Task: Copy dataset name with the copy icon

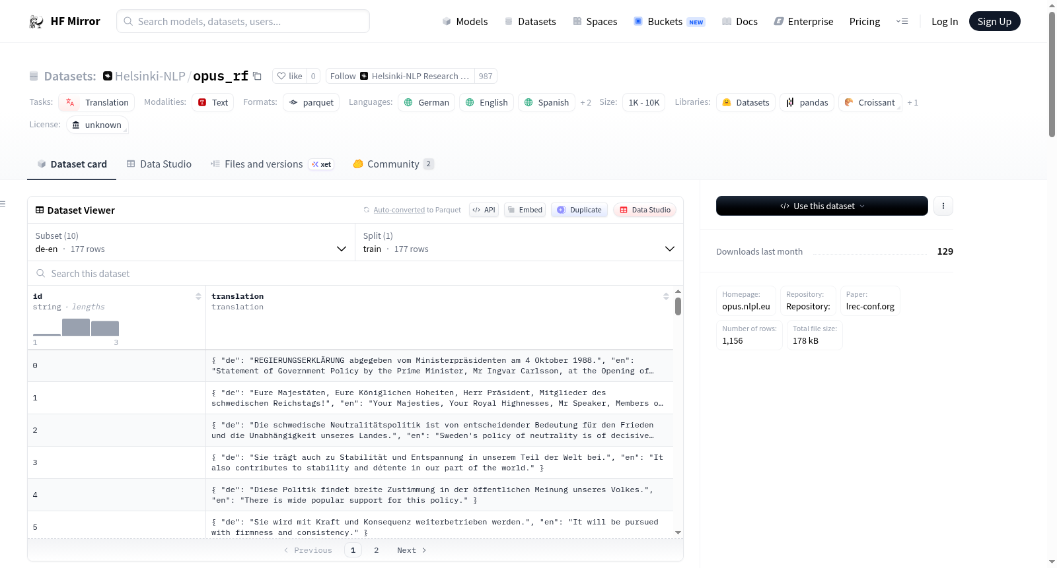Action: pyautogui.click(x=258, y=77)
